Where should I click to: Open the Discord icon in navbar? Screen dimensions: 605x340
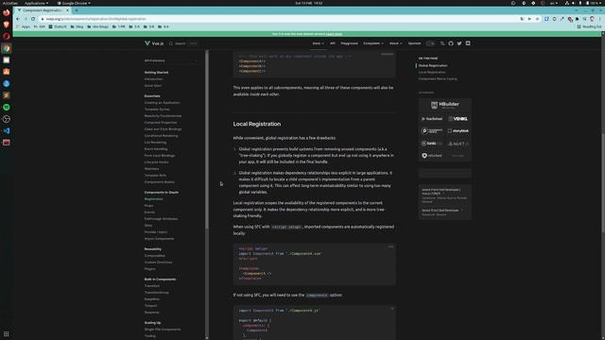468,43
